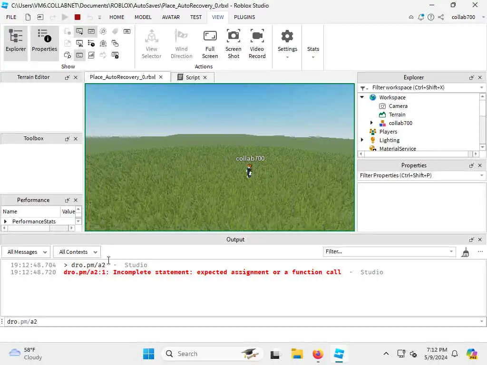Switch to the TEST ribbon tab
The height and width of the screenshot is (365, 487).
point(196,17)
